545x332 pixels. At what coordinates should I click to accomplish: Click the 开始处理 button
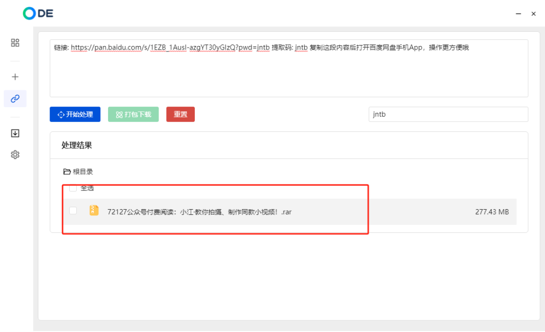(75, 114)
